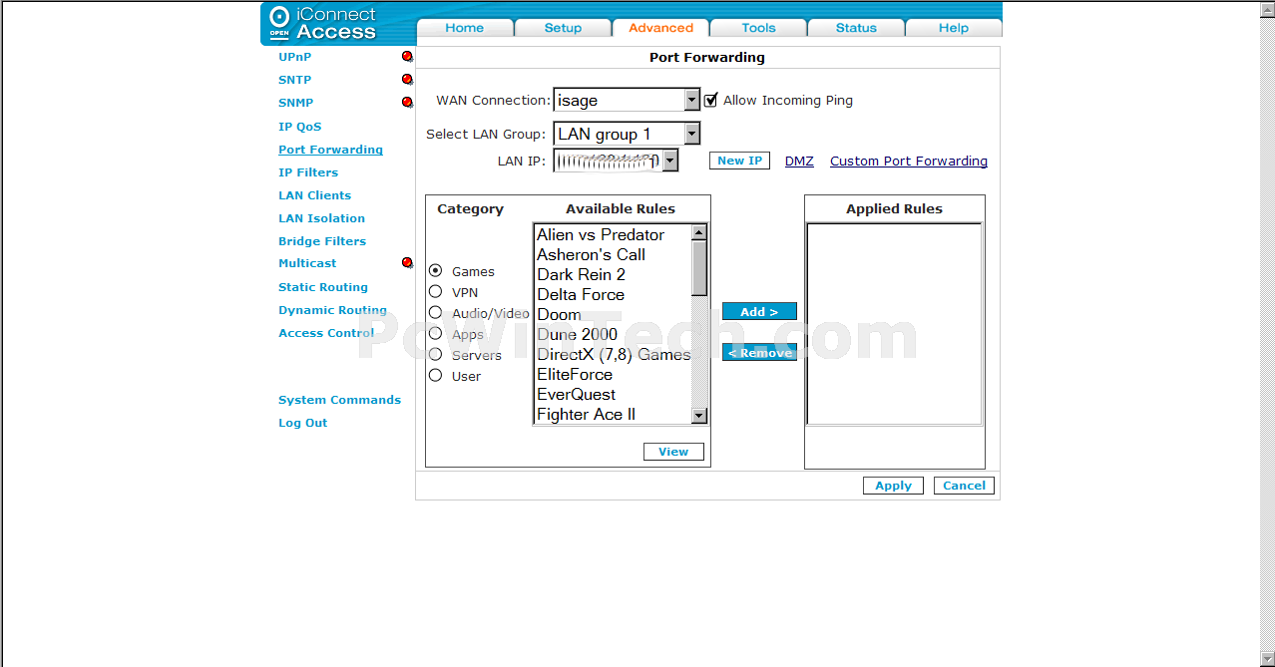Viewport: 1275px width, 667px height.
Task: Click the < Remove button
Action: click(759, 353)
